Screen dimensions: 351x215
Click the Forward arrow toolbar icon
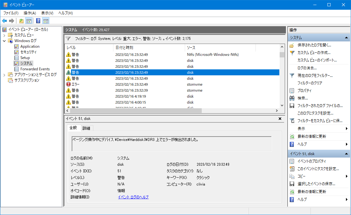(12, 21)
